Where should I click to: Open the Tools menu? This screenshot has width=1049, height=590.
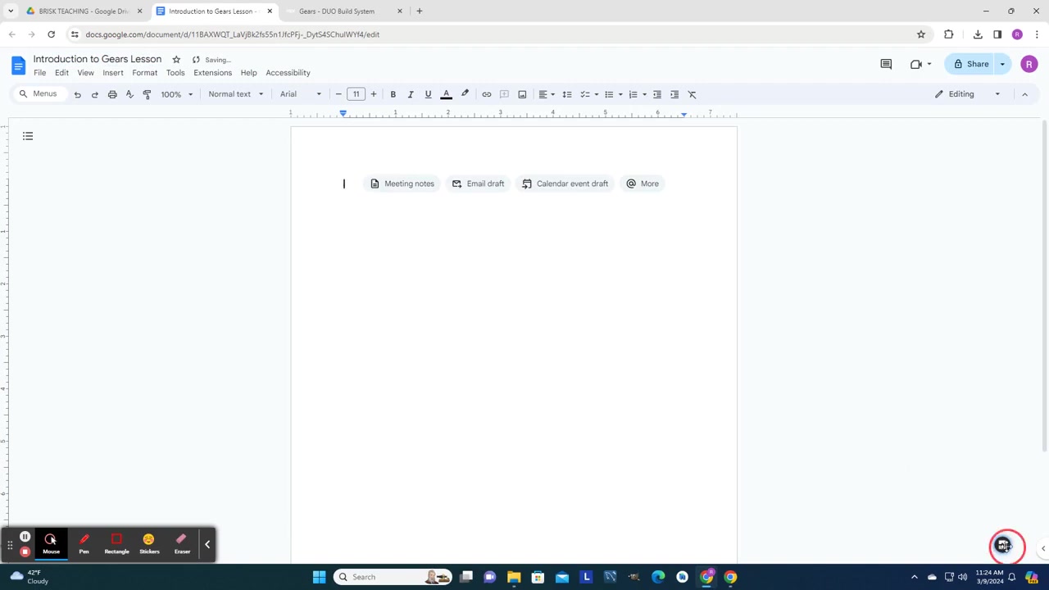coord(175,73)
